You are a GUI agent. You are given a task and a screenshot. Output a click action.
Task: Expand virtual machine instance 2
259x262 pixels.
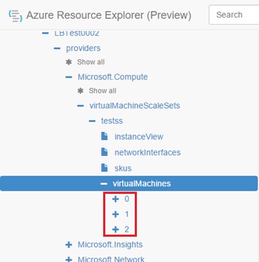(x=115, y=230)
